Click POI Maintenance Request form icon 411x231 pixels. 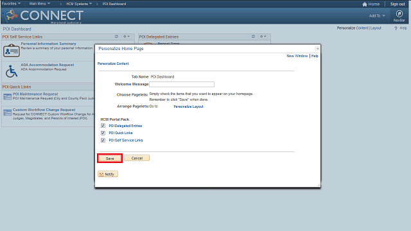click(7, 97)
